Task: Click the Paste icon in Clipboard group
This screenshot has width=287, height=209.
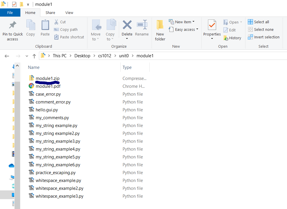Action: click(45, 25)
